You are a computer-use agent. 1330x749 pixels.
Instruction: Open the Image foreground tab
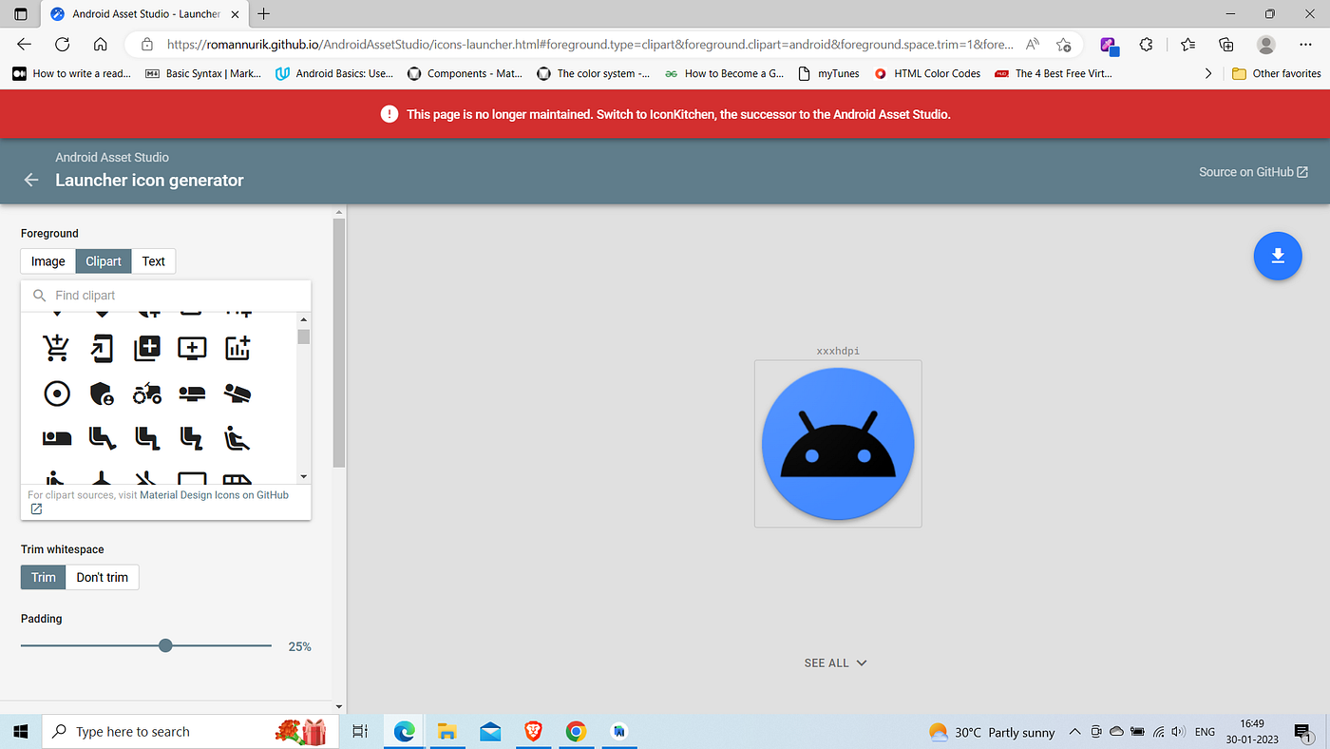pyautogui.click(x=47, y=260)
